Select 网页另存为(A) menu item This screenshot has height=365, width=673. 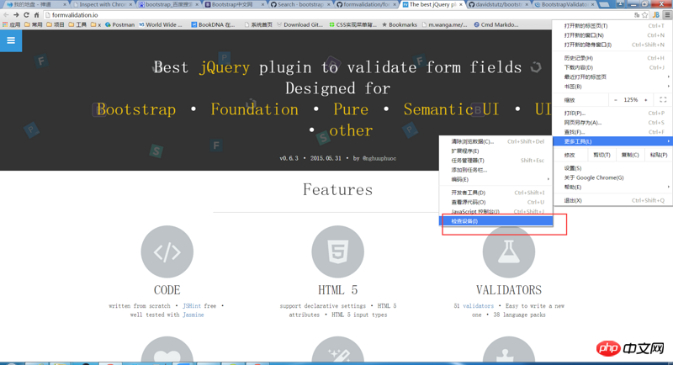pos(612,123)
